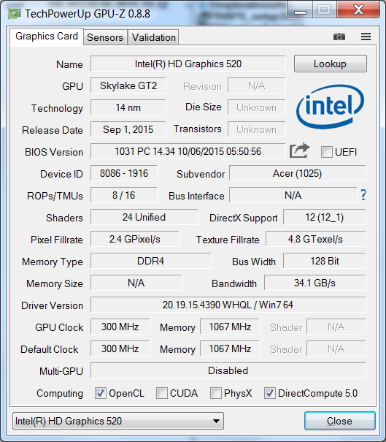Click the BIOS Version text field
The width and height of the screenshot is (386, 442).
point(188,151)
